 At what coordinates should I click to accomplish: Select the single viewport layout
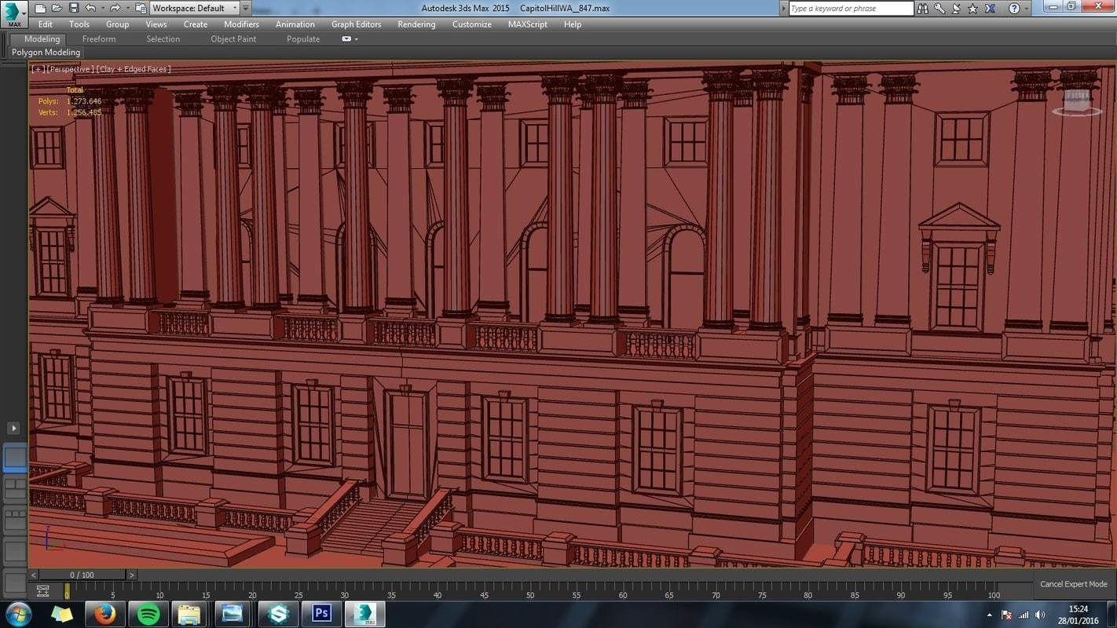[x=15, y=458]
